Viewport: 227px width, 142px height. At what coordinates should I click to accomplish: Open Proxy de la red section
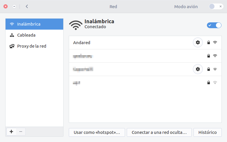tap(34, 46)
